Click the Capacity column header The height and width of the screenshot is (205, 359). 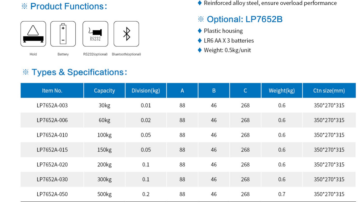click(104, 91)
